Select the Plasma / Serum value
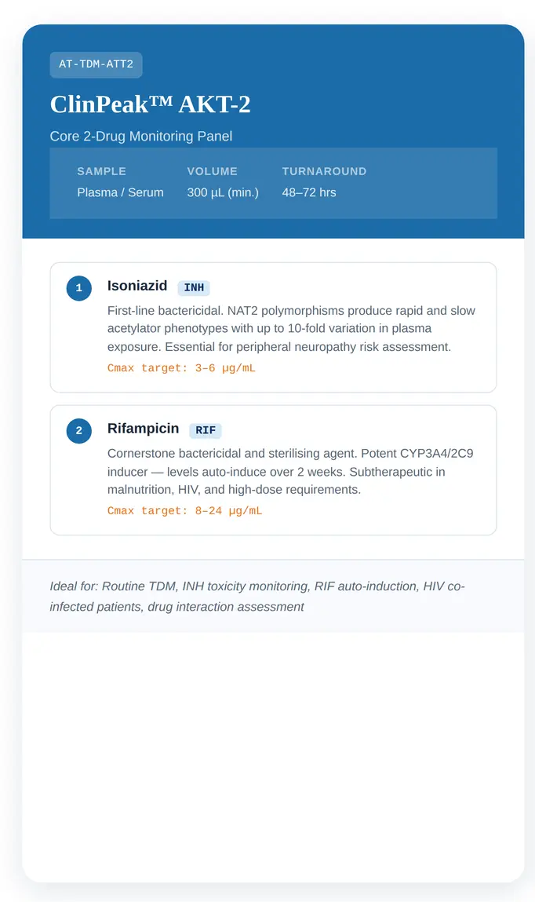The width and height of the screenshot is (535, 902). [x=120, y=192]
